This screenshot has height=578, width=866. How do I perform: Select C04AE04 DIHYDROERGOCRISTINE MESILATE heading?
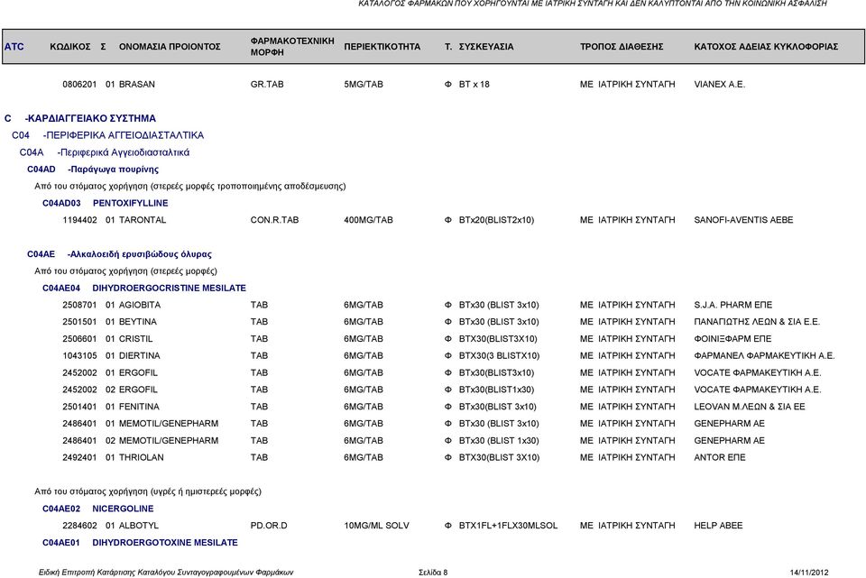(144, 289)
